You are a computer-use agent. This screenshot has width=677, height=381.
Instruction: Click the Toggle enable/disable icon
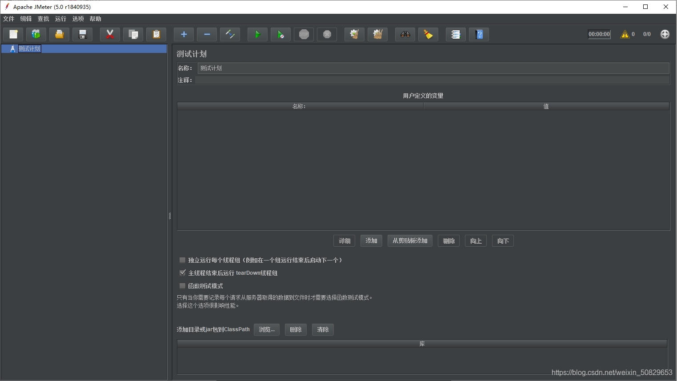pos(230,34)
